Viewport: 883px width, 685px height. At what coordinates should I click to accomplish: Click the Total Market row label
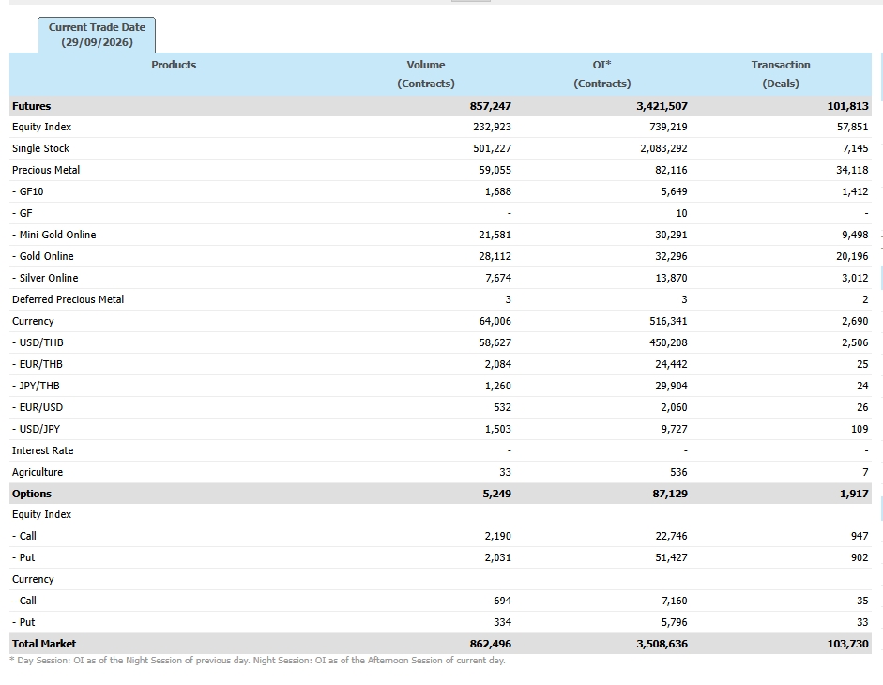(44, 644)
